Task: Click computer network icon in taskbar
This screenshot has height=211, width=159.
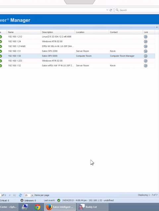Action: coord(25,207)
